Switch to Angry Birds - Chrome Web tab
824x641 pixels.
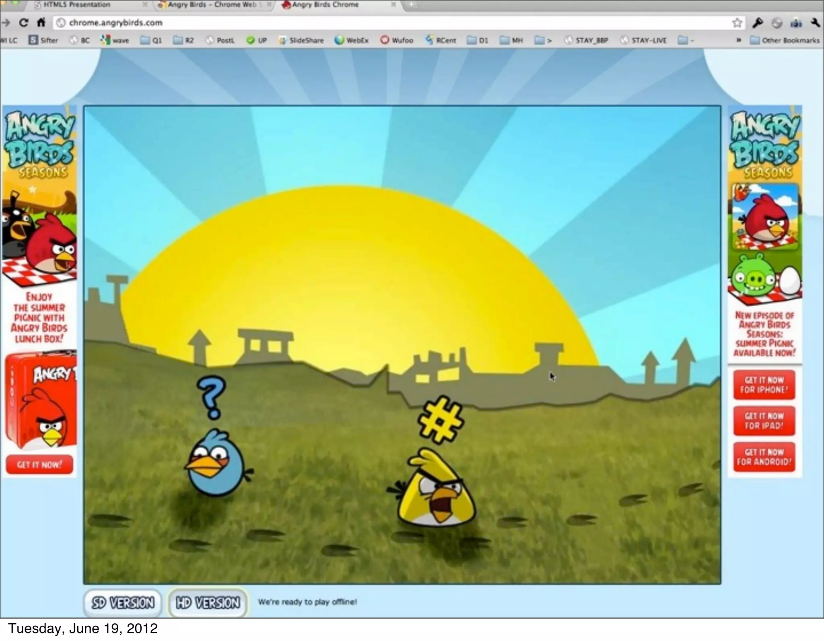coord(212,5)
